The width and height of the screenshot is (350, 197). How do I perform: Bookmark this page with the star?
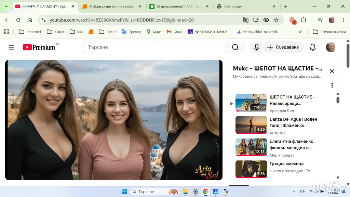276,20
